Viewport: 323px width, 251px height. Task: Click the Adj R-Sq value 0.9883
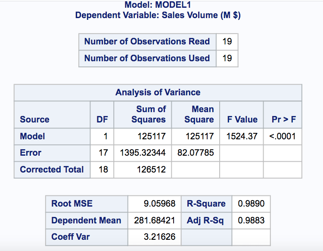pyautogui.click(x=251, y=221)
